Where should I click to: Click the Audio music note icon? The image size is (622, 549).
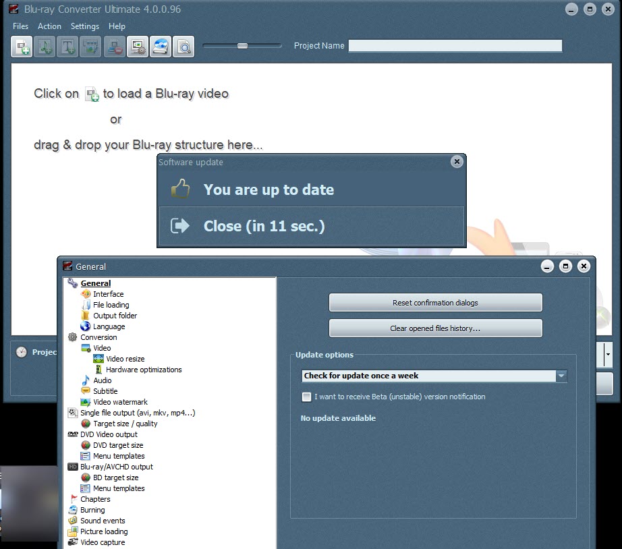coord(85,380)
